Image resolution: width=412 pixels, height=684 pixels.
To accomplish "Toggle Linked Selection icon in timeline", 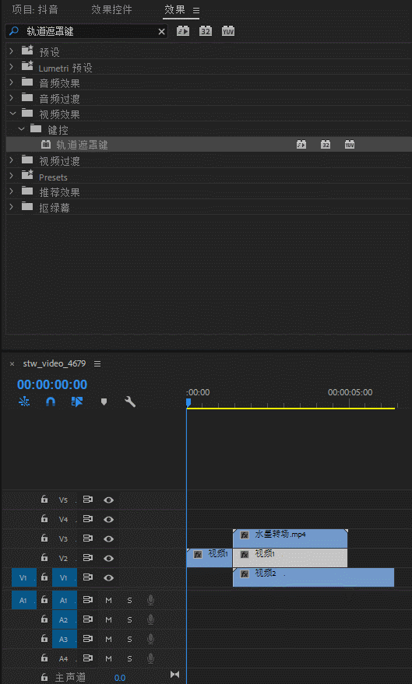I will 77,402.
